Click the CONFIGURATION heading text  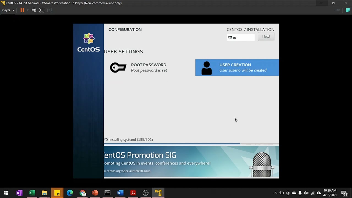[x=125, y=29]
